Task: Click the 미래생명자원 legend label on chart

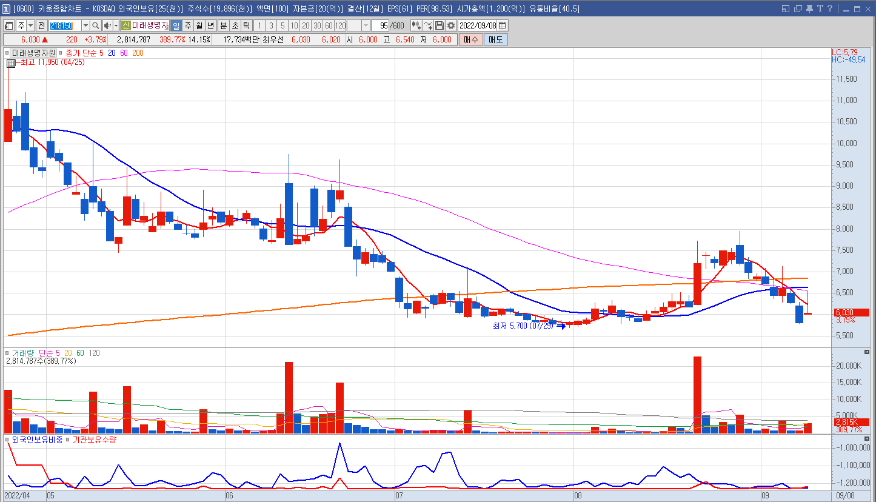Action: (33, 53)
